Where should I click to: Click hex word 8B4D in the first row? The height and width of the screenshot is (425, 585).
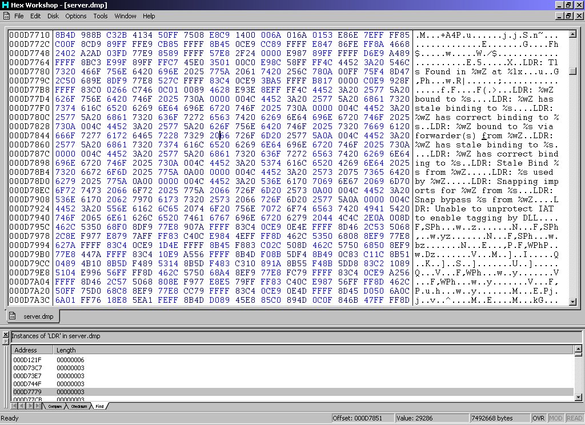[x=65, y=35]
